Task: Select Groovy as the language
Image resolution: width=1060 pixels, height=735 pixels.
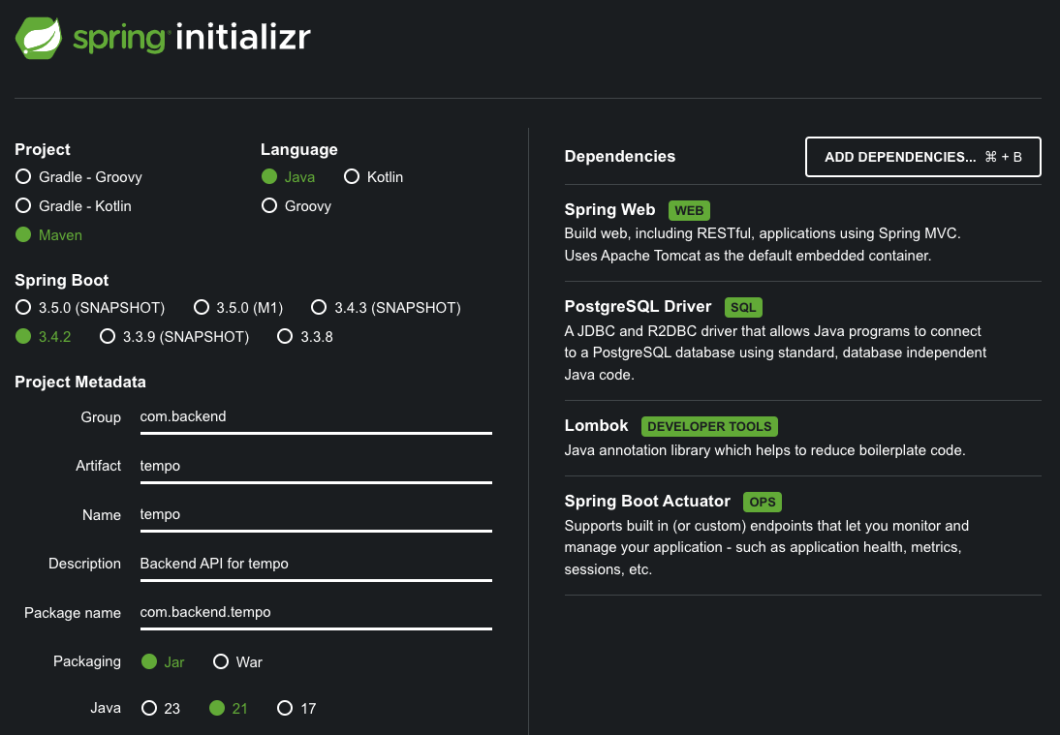Action: tap(296, 206)
